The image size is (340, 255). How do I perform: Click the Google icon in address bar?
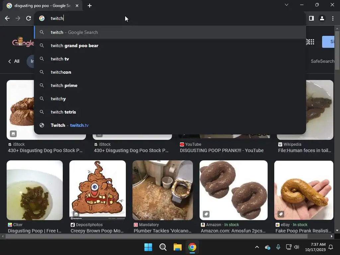point(42,19)
